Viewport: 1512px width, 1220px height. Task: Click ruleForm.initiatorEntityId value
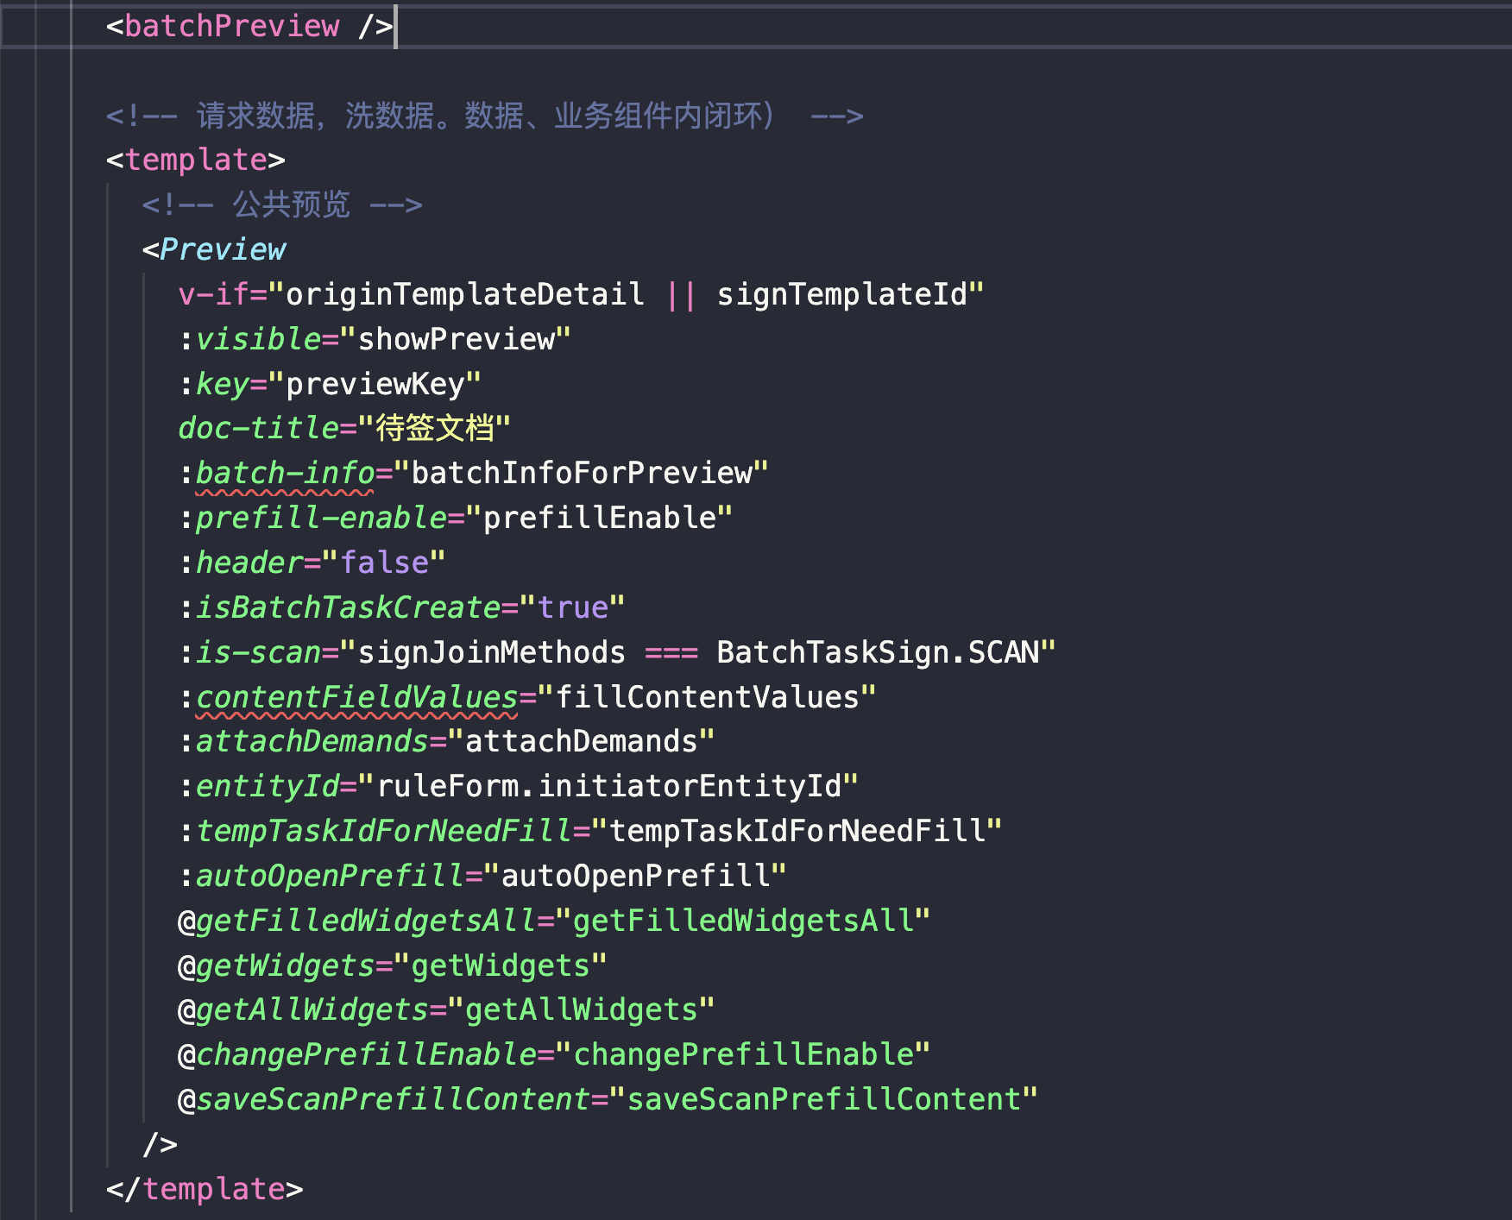click(609, 786)
